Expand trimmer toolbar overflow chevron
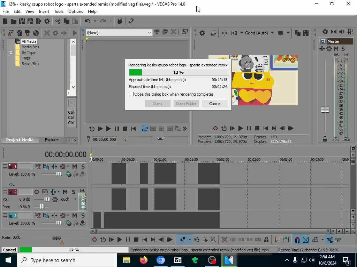Viewport: 357px width, 267px height. (185, 129)
